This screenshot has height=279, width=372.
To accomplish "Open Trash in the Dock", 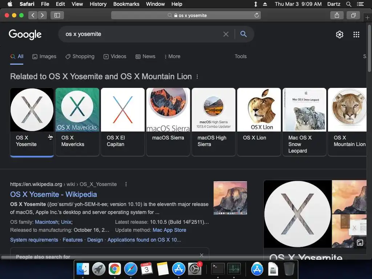I will (289, 269).
